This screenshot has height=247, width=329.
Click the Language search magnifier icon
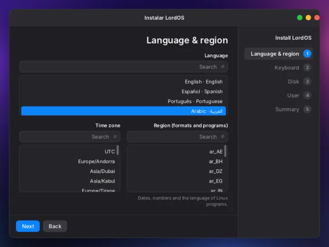point(223,67)
